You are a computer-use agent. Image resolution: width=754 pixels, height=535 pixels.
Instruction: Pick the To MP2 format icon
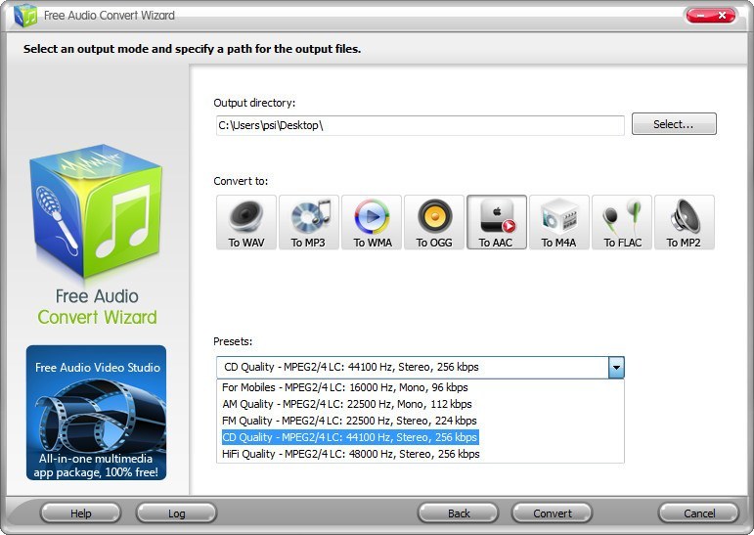pyautogui.click(x=685, y=222)
